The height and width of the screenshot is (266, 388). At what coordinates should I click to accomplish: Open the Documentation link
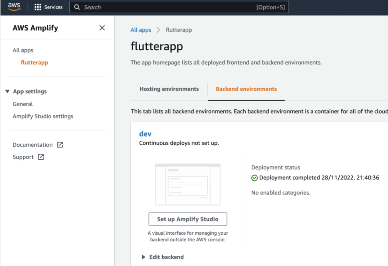33,145
